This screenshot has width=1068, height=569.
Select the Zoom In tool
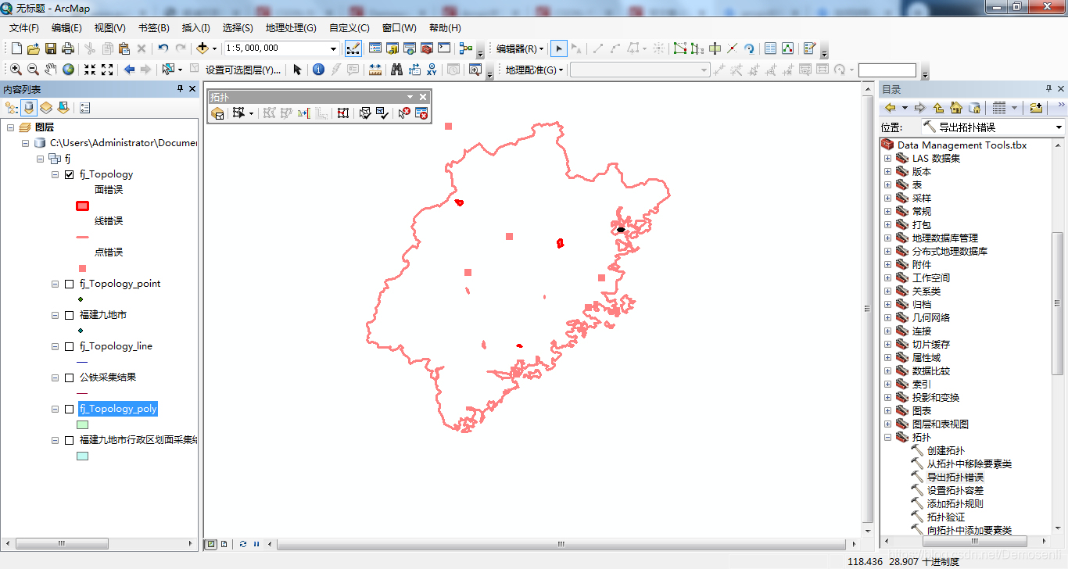(15, 70)
